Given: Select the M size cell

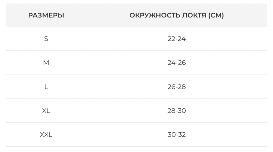Looking at the screenshot, I should [x=46, y=63].
